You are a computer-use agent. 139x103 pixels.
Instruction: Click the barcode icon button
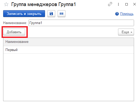pos(62,14)
